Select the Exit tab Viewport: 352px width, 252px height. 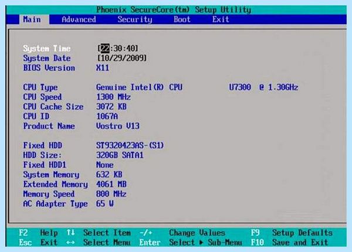point(221,19)
